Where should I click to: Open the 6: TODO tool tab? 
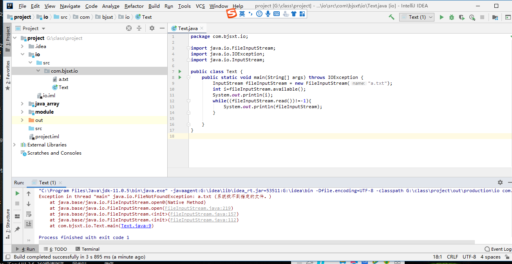coord(55,249)
